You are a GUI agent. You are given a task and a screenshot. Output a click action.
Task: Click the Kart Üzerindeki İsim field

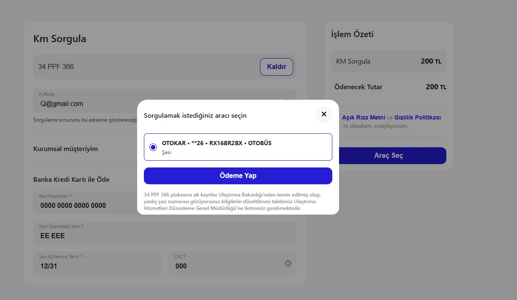(164, 236)
